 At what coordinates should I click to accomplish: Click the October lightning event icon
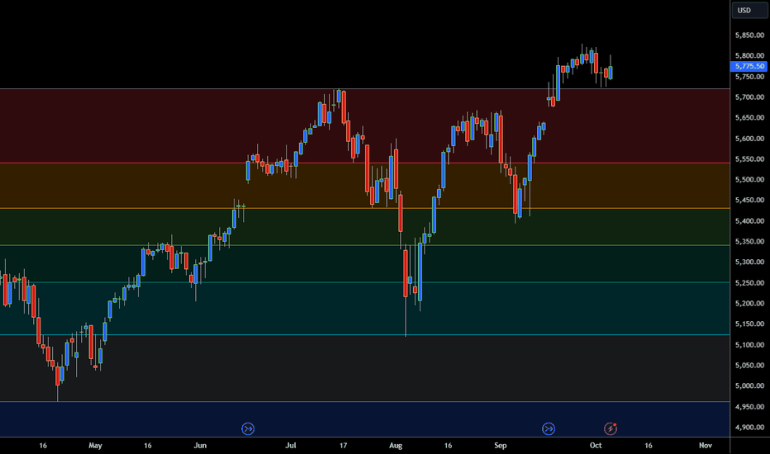click(x=611, y=428)
